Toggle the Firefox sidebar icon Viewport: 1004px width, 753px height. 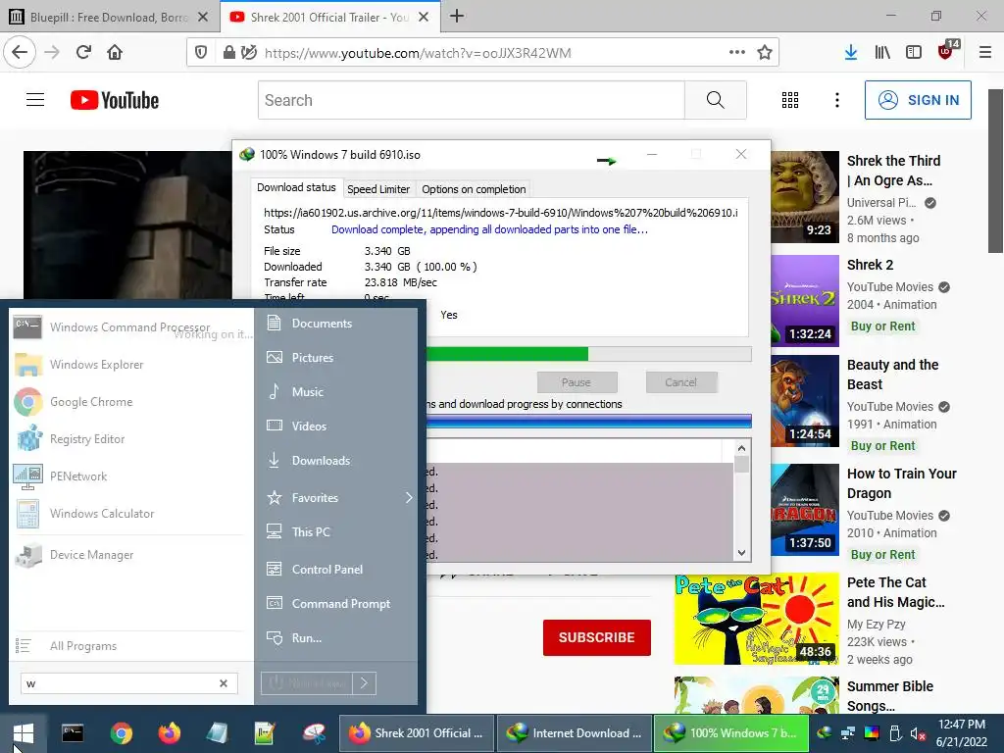[x=914, y=52]
